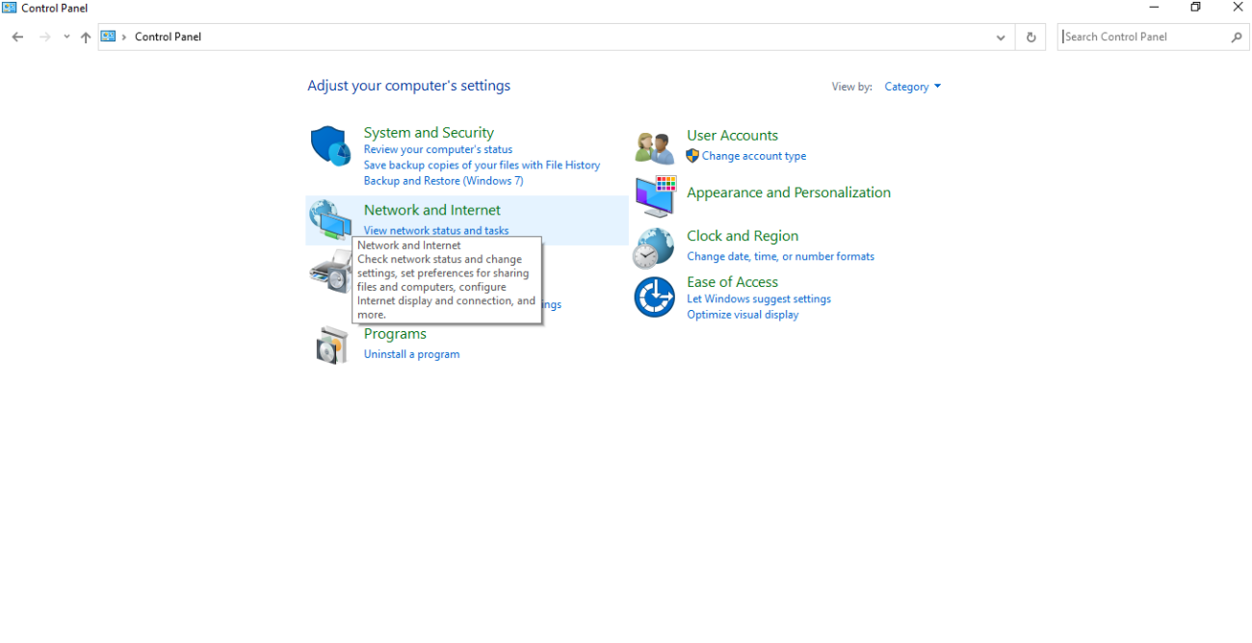1252x643 pixels.
Task: Click the Appearance and Personalization monitor icon
Action: click(655, 196)
